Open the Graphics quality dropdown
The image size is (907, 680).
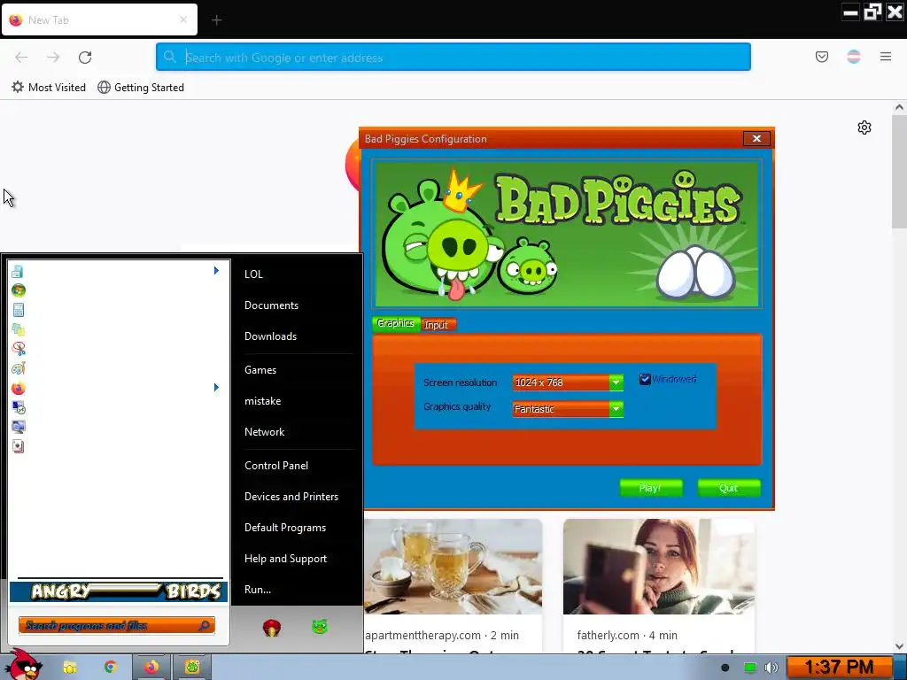pos(568,409)
